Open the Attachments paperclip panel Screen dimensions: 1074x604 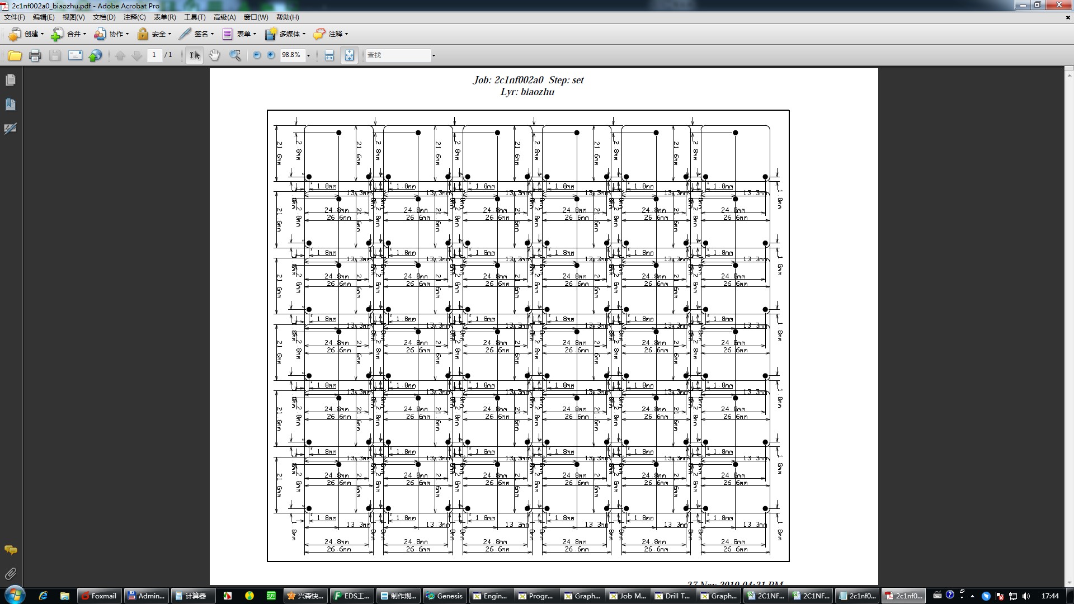coord(10,574)
